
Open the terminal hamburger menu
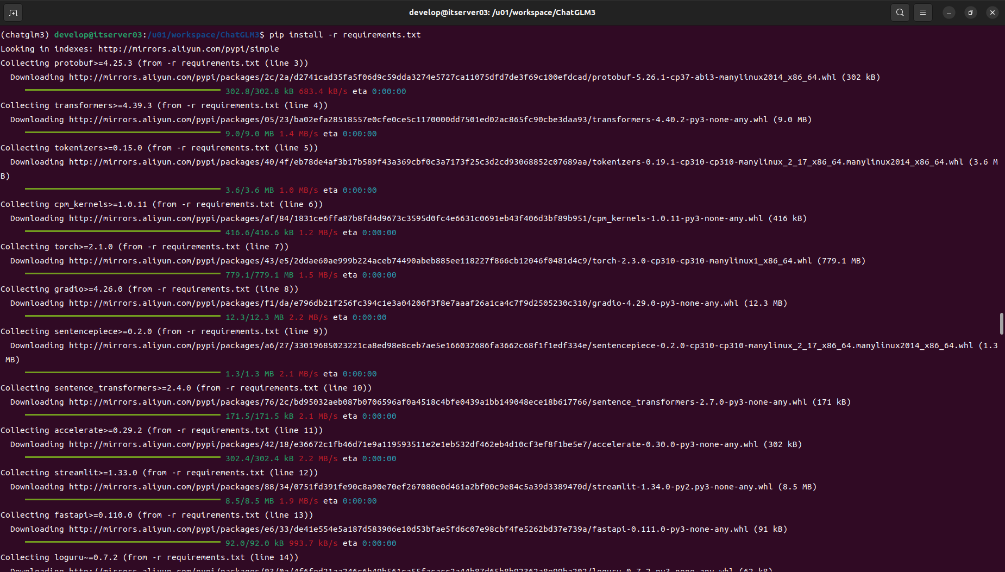pyautogui.click(x=923, y=12)
